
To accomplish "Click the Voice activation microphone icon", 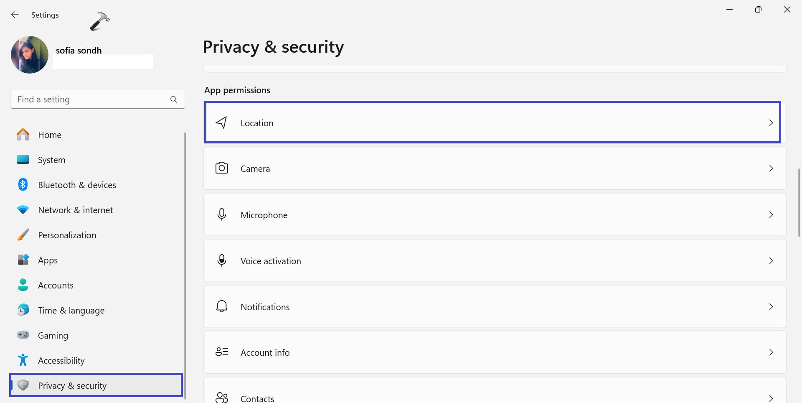I will coord(221,260).
